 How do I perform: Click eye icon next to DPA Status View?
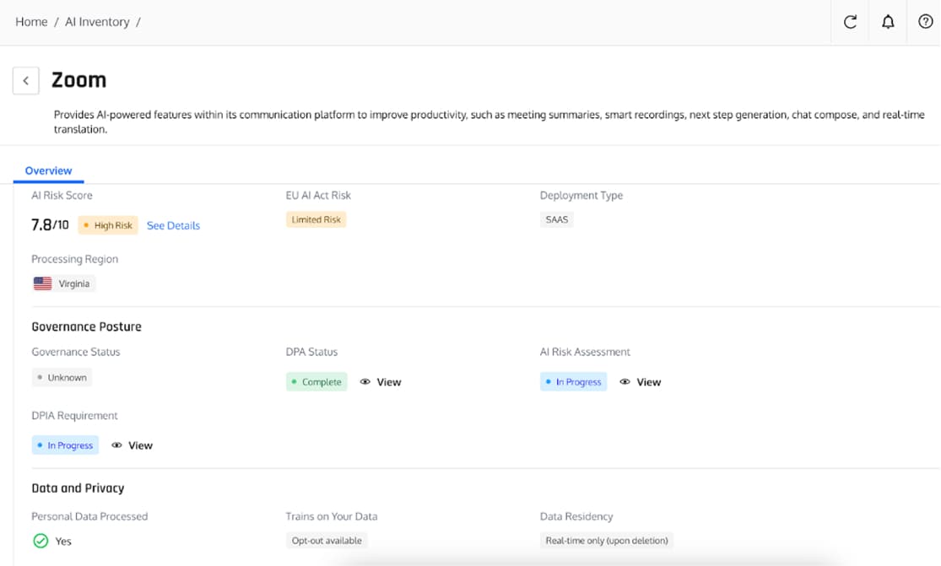(365, 382)
